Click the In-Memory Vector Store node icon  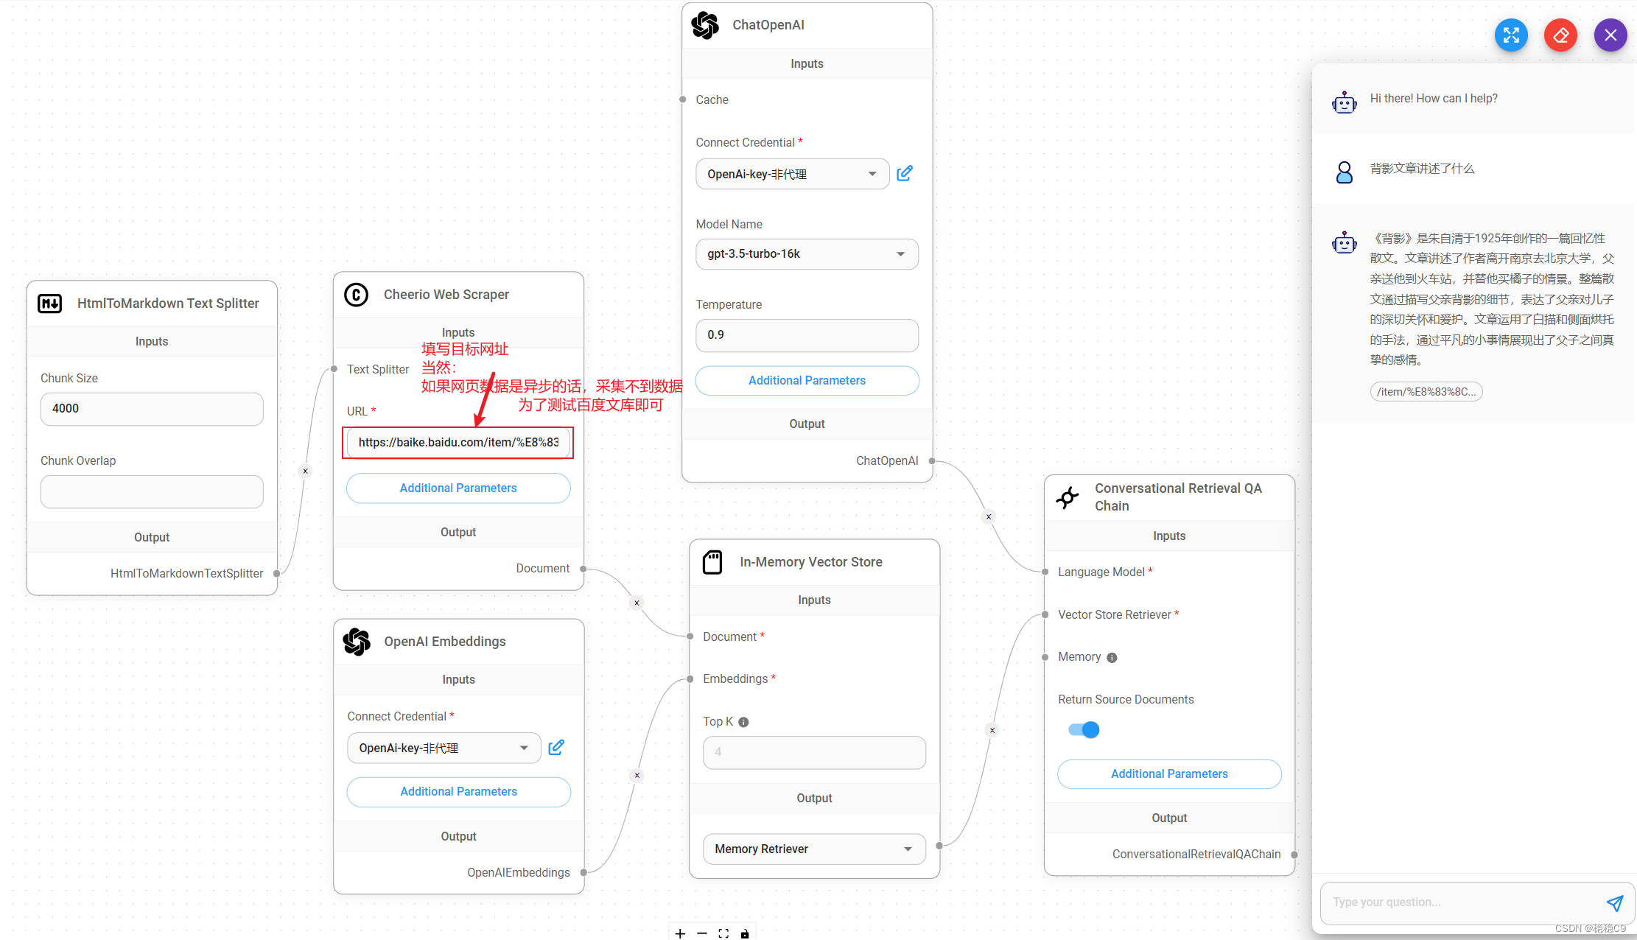click(x=714, y=561)
